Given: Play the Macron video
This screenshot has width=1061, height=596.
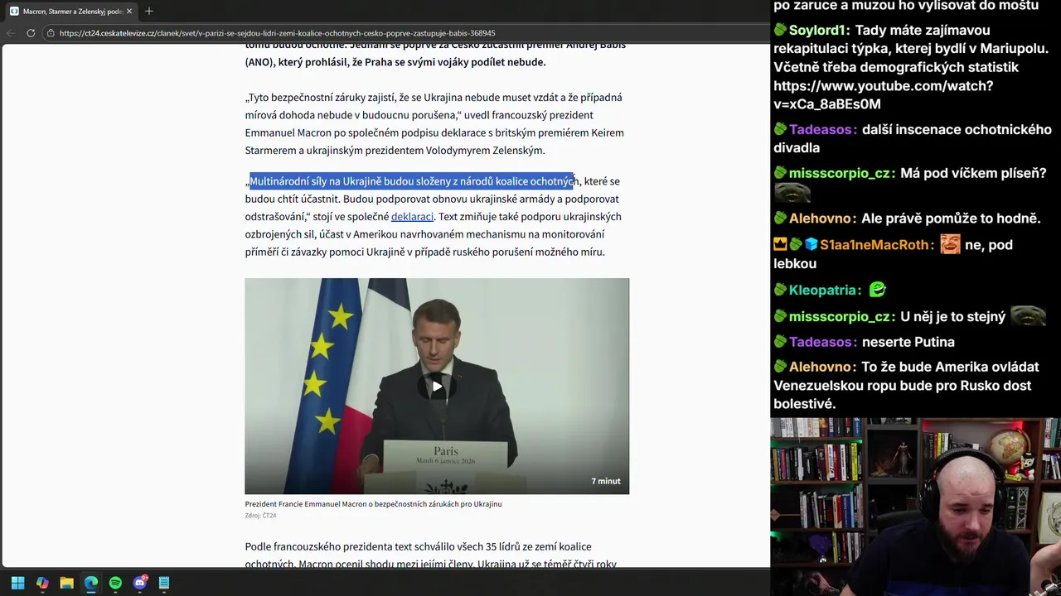Looking at the screenshot, I should point(437,386).
